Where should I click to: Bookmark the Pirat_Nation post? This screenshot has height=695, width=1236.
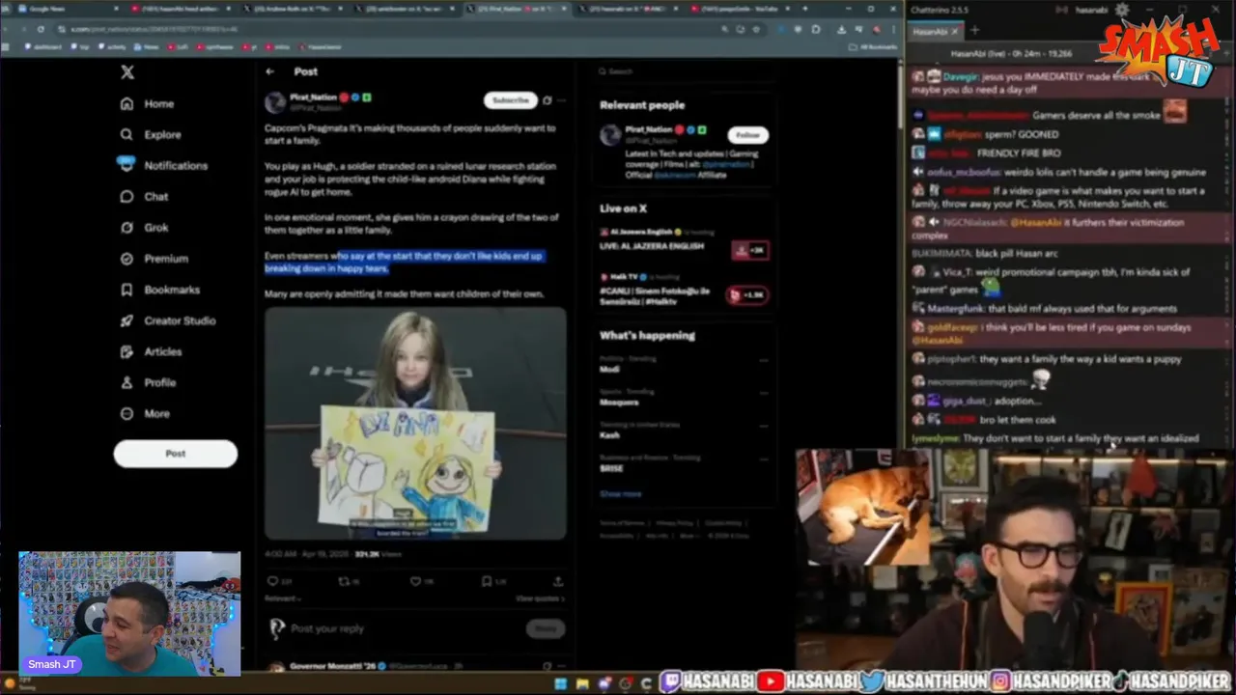[487, 581]
